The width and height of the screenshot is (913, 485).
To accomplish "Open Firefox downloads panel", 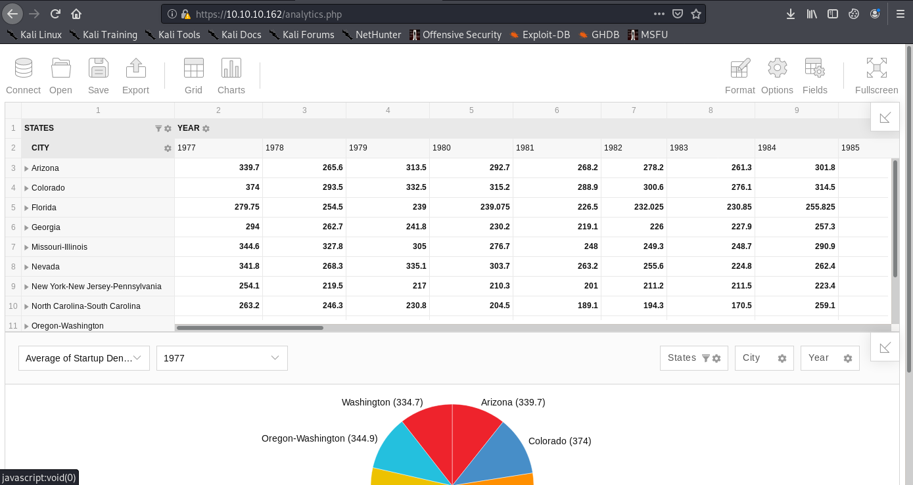I will pos(791,14).
